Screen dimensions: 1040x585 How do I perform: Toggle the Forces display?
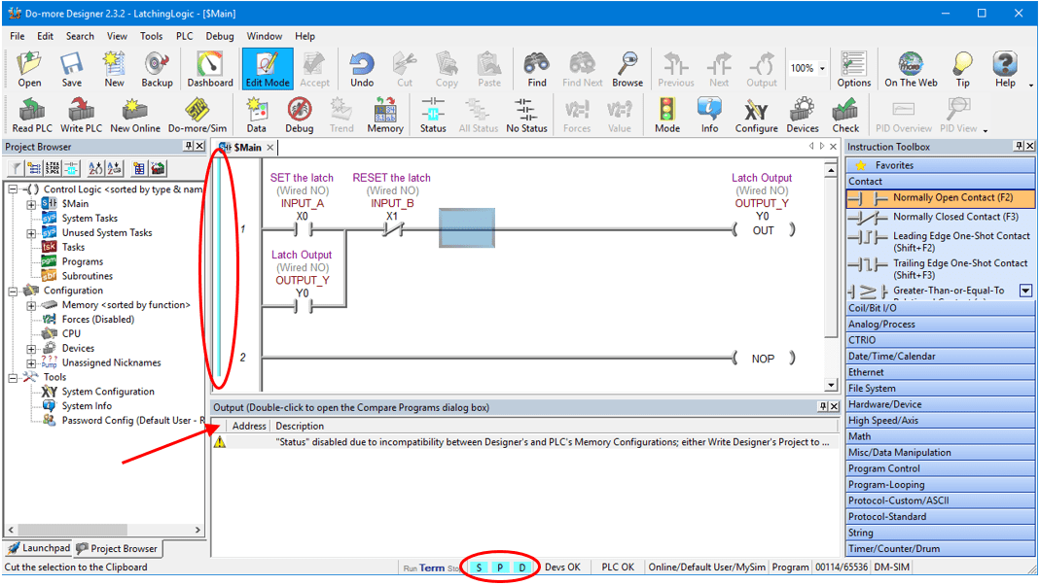(x=577, y=114)
